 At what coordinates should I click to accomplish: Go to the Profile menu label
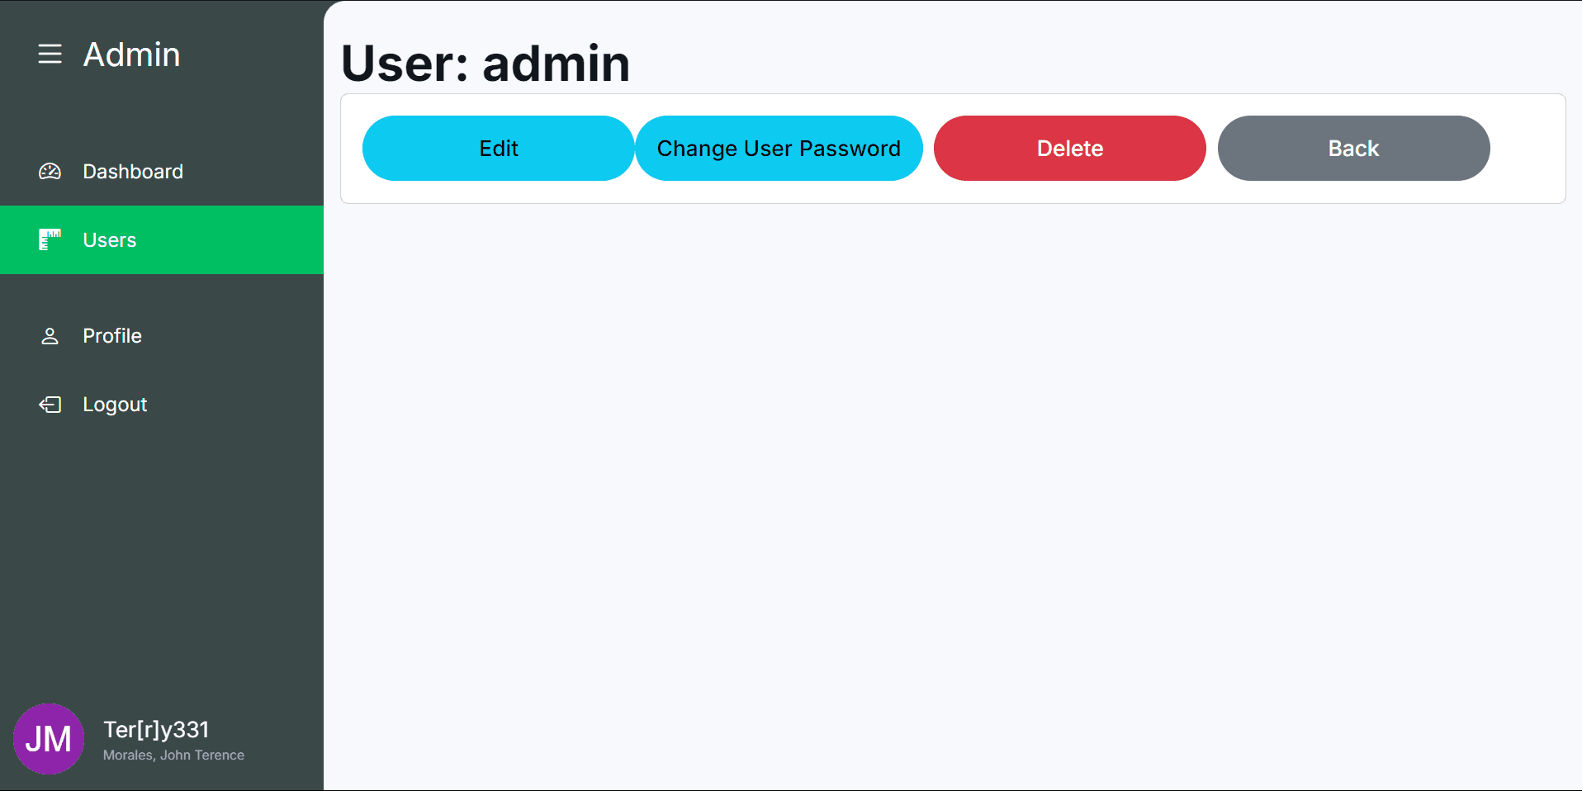[112, 336]
